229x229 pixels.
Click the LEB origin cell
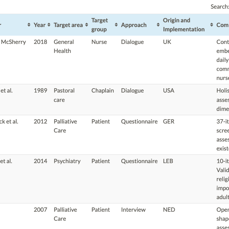[x=168, y=161]
